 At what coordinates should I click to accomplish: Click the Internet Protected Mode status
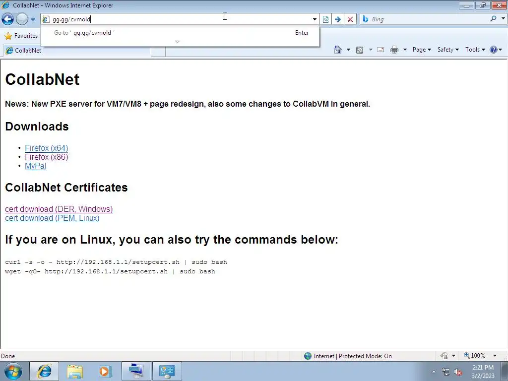pos(348,356)
